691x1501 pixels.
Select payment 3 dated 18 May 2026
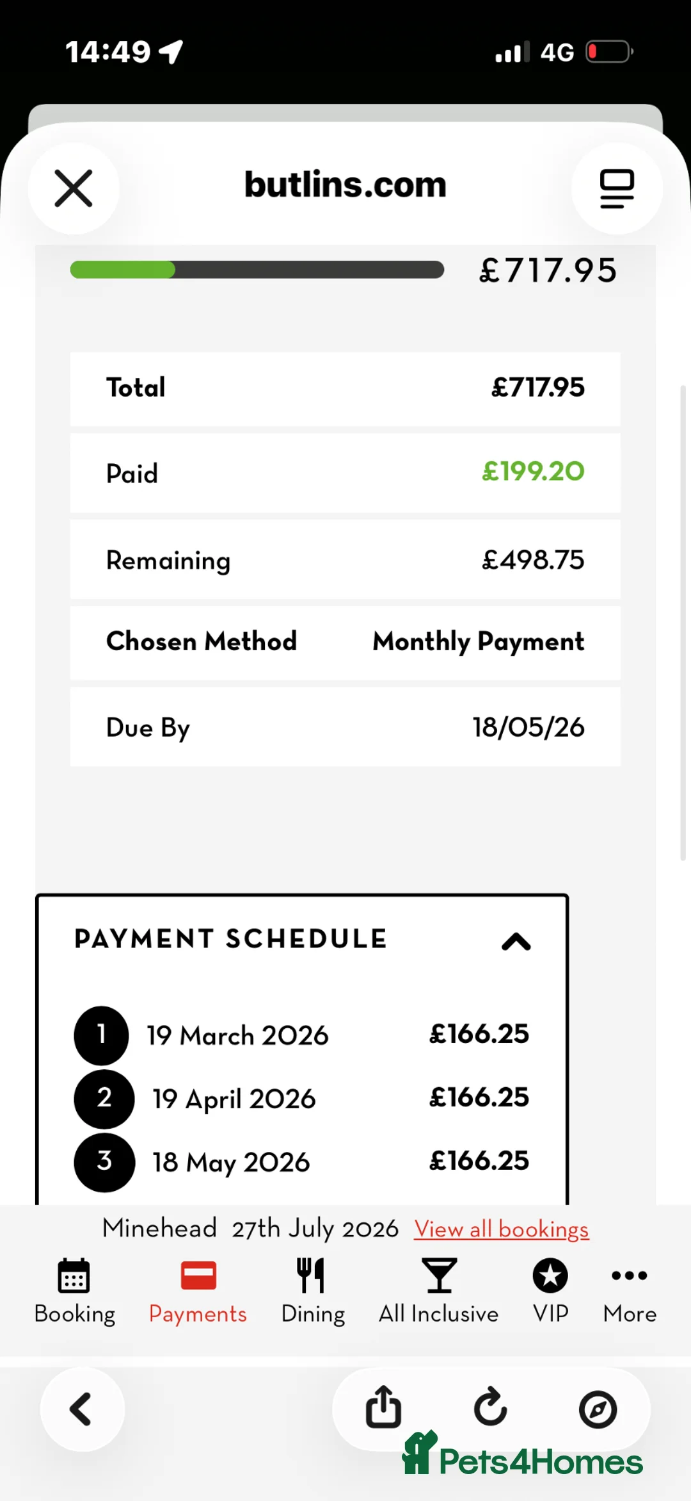[x=231, y=1162]
